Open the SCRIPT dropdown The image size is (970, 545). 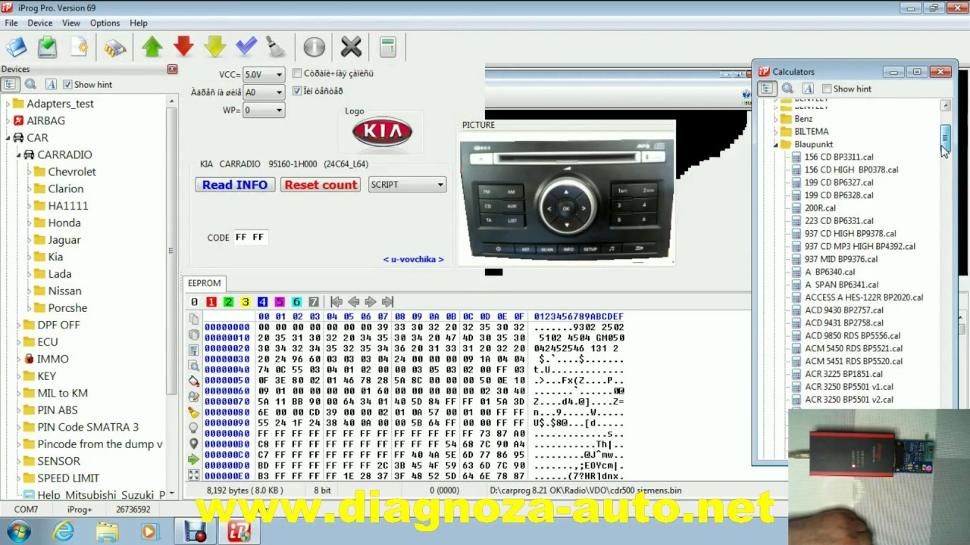click(407, 185)
